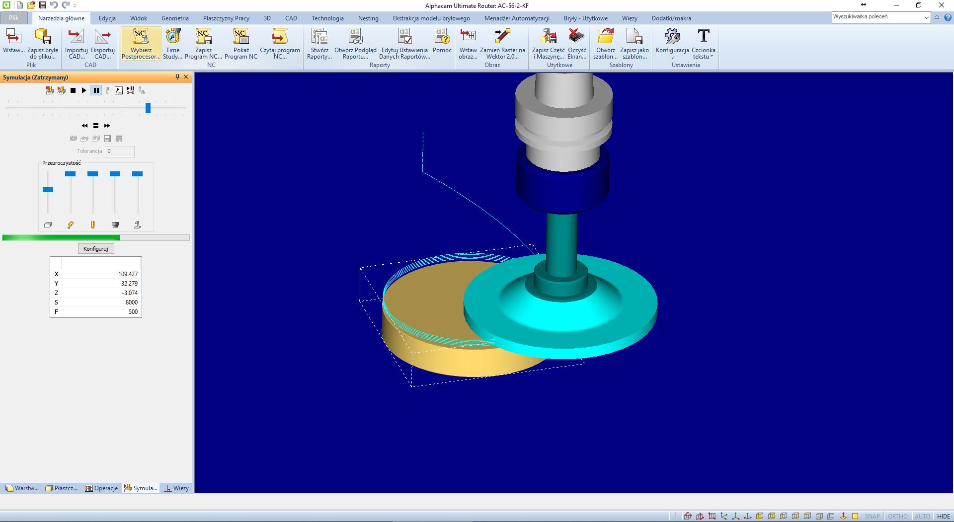Click the material transparency slider handle
The height and width of the screenshot is (522, 954).
point(48,190)
